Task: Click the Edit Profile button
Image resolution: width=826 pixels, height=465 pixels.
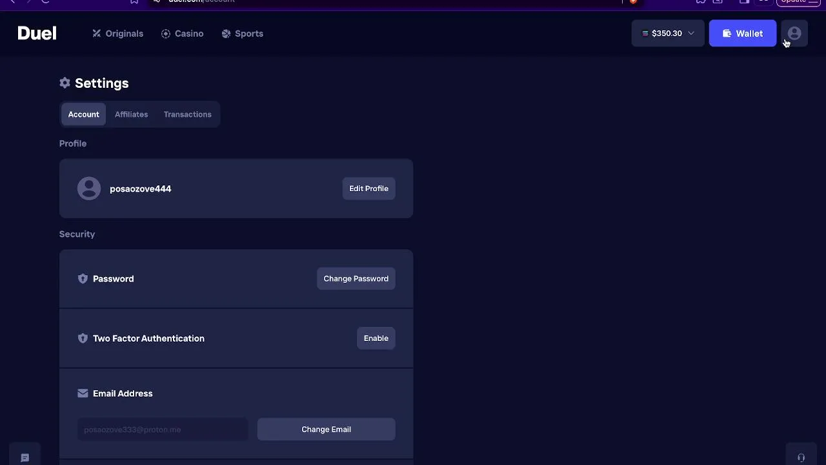Action: 368,189
